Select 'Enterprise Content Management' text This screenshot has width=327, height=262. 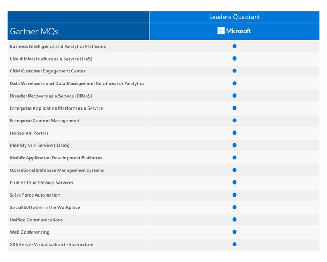(x=44, y=121)
